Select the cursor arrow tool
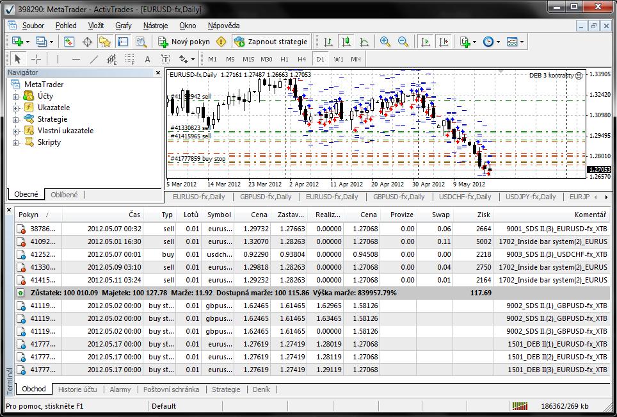 [x=17, y=59]
